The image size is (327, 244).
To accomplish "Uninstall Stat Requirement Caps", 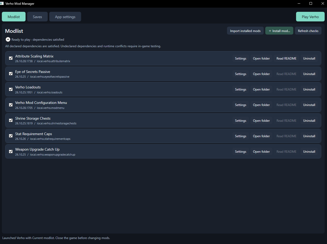I will click(x=309, y=136).
